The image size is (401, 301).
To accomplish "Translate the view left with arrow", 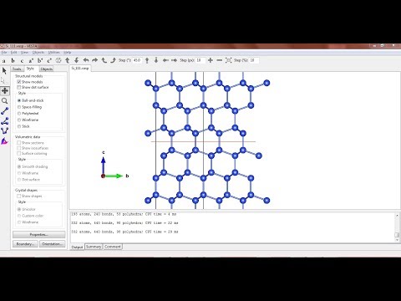I will pyautogui.click(x=165, y=60).
